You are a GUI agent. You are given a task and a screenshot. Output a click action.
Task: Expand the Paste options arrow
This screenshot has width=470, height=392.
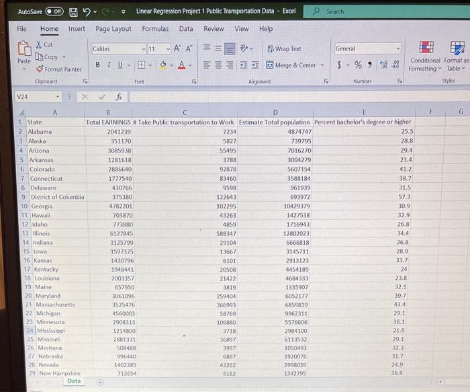click(x=24, y=69)
